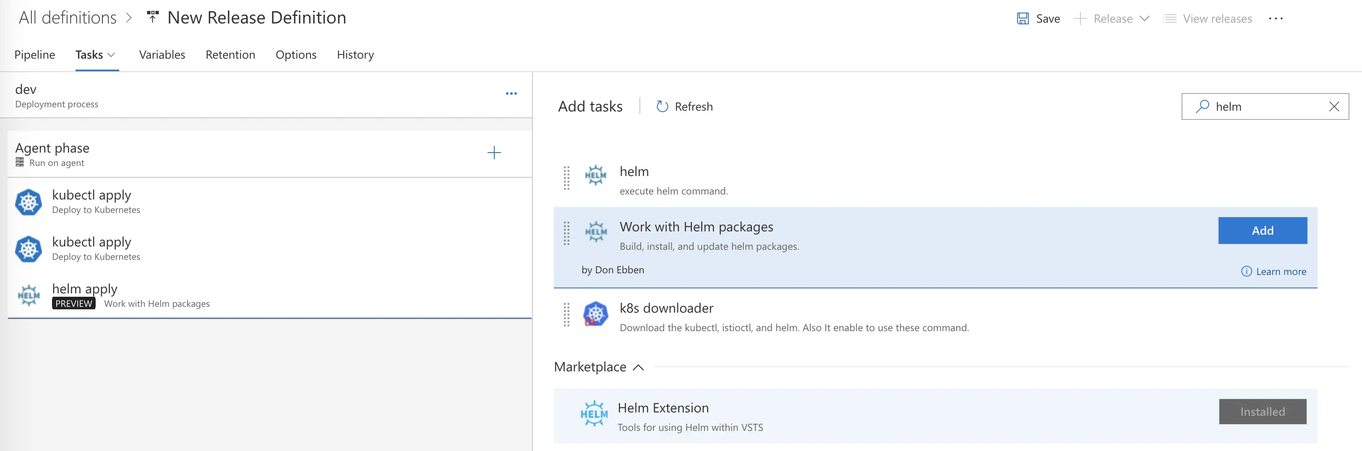Click the Installed button for Helm Extension
This screenshot has height=451, width=1362.
[x=1262, y=412]
